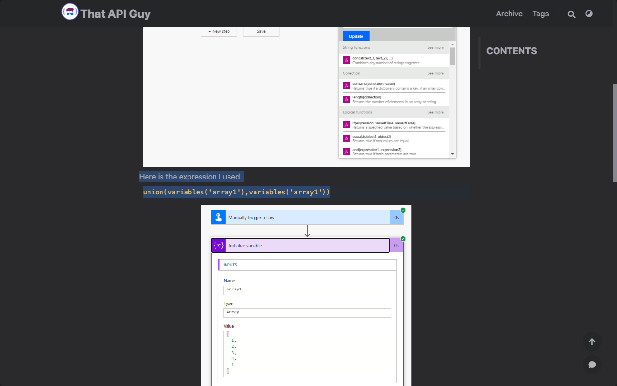The width and height of the screenshot is (617, 386).
Task: Expand See more for Collection functions
Action: [435, 73]
